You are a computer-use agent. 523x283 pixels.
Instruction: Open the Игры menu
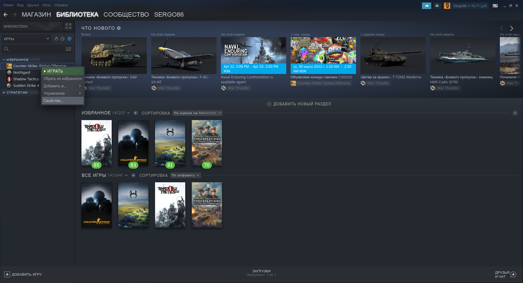47,5
